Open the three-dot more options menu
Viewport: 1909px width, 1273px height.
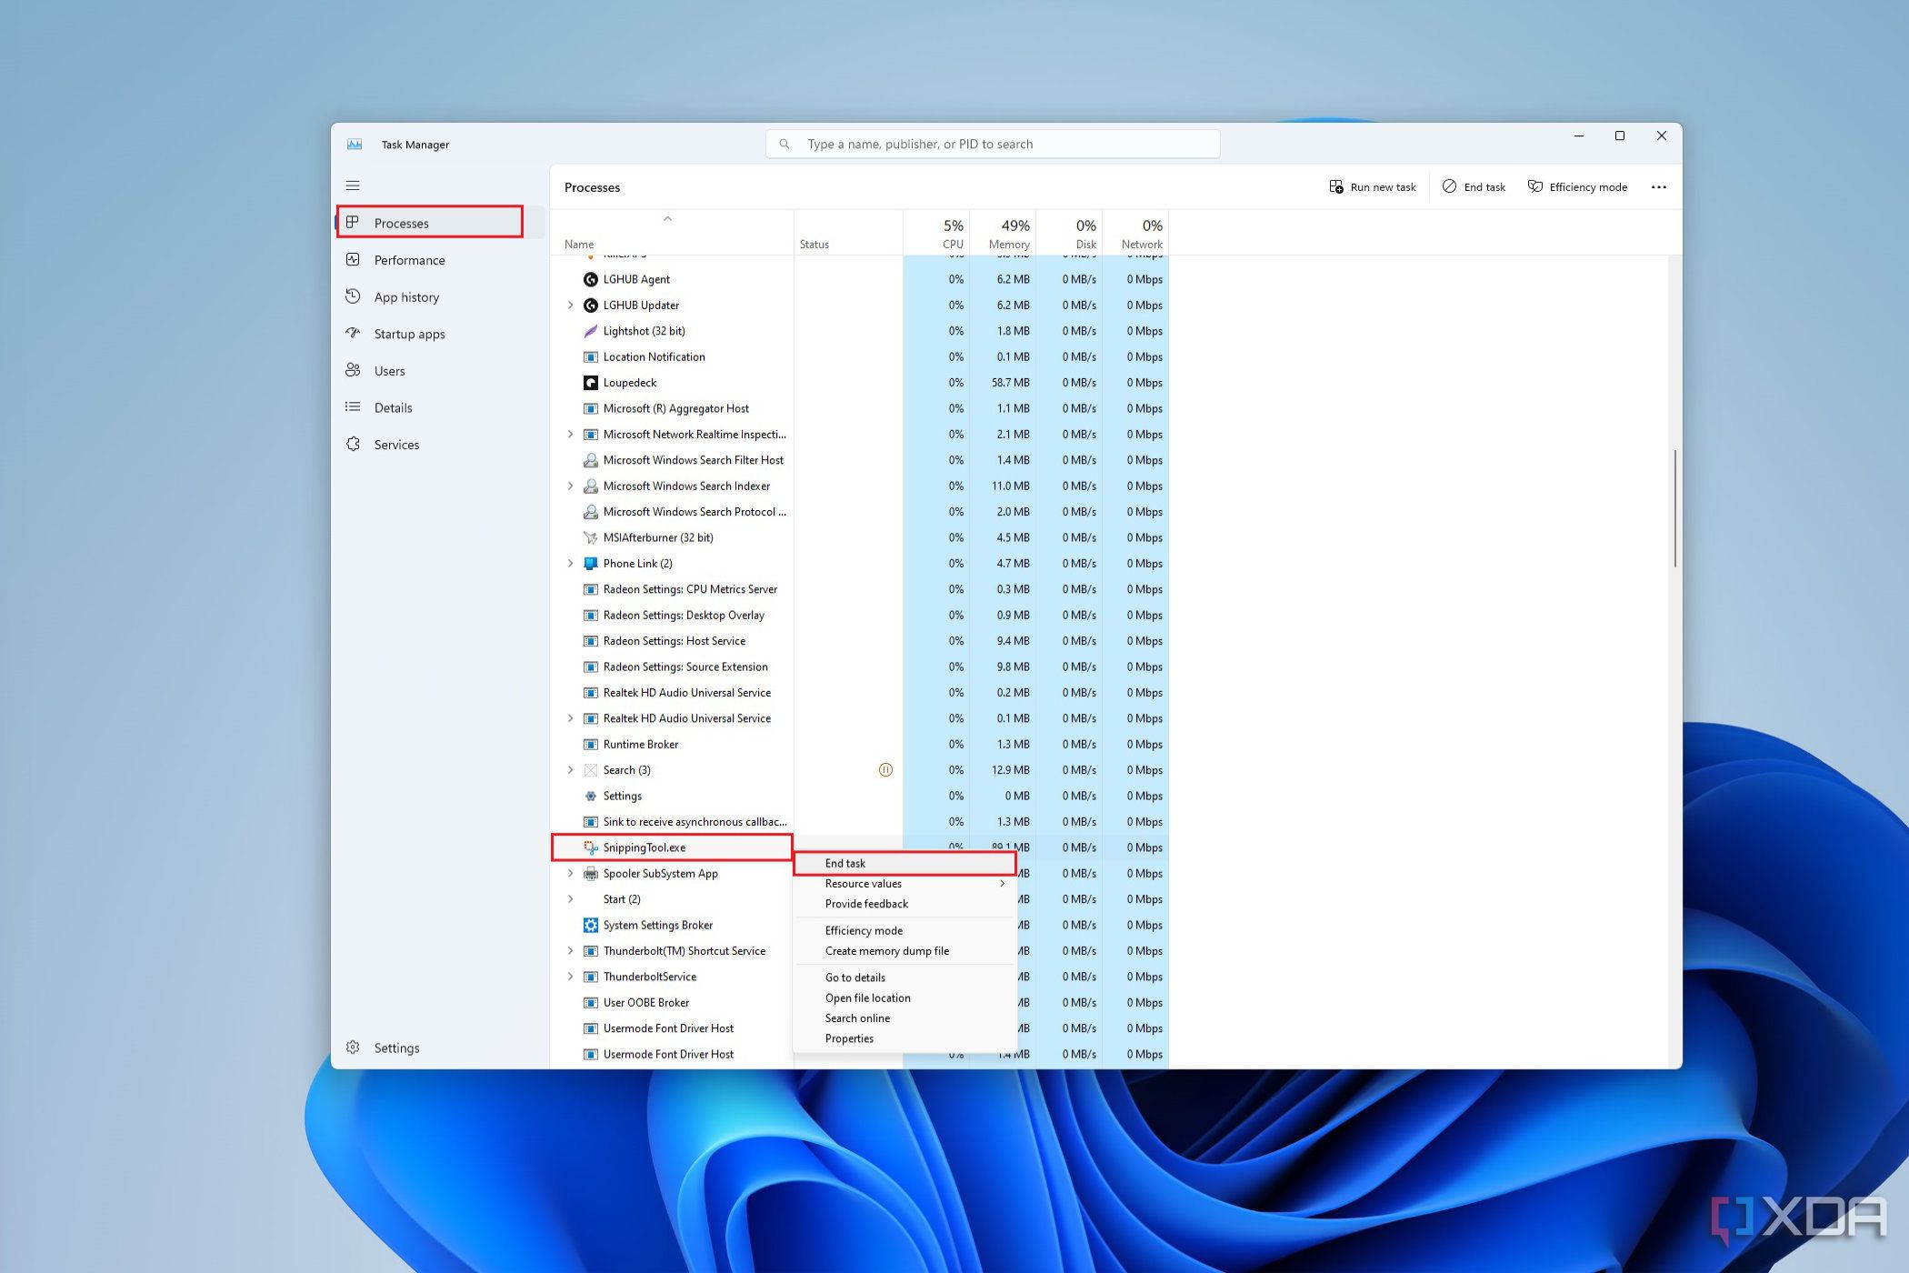1659,187
